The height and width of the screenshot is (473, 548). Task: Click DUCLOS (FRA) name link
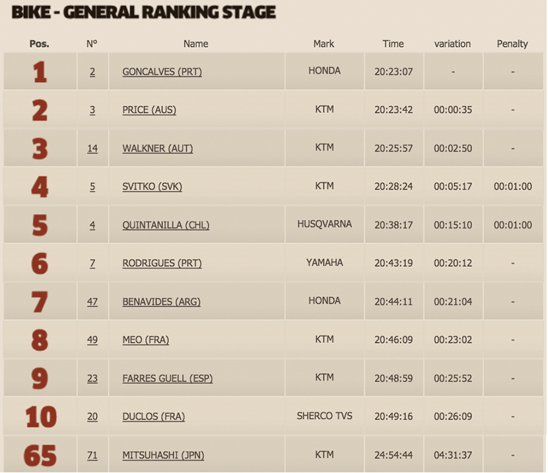coord(153,416)
